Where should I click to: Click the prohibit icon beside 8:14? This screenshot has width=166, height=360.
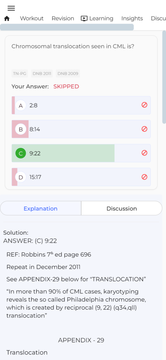point(144,129)
